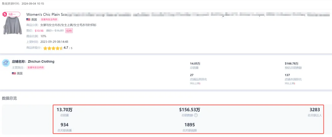The height and width of the screenshot is (137, 332).
Task: Click the 4.7 star rating icons
Action: [x=53, y=48]
